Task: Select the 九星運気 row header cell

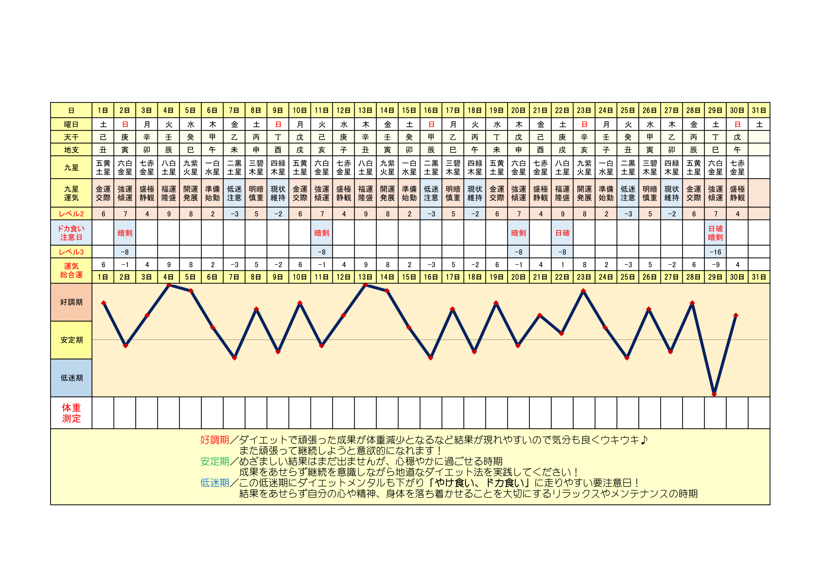Action: [71, 193]
